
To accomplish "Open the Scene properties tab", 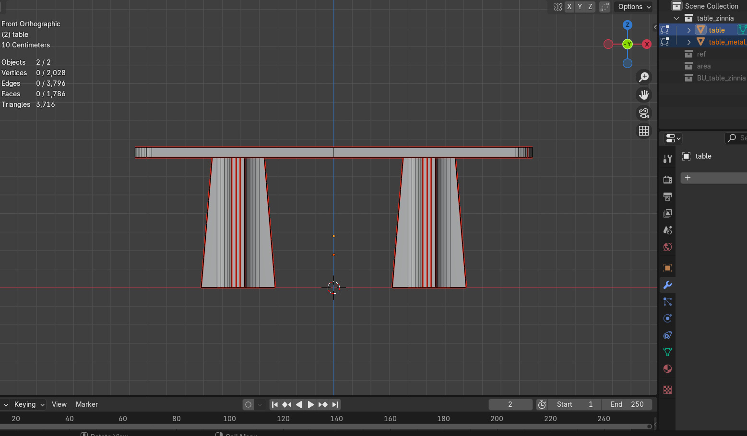I will pyautogui.click(x=667, y=230).
